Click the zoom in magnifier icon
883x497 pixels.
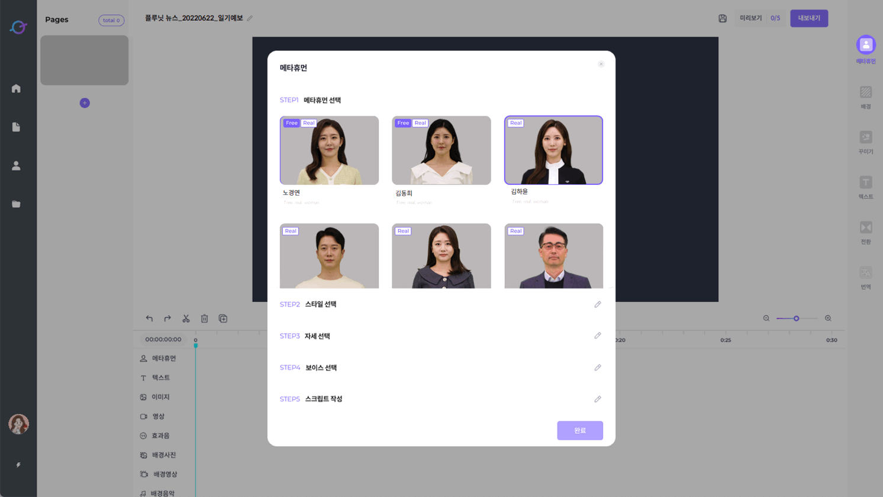[x=828, y=319]
